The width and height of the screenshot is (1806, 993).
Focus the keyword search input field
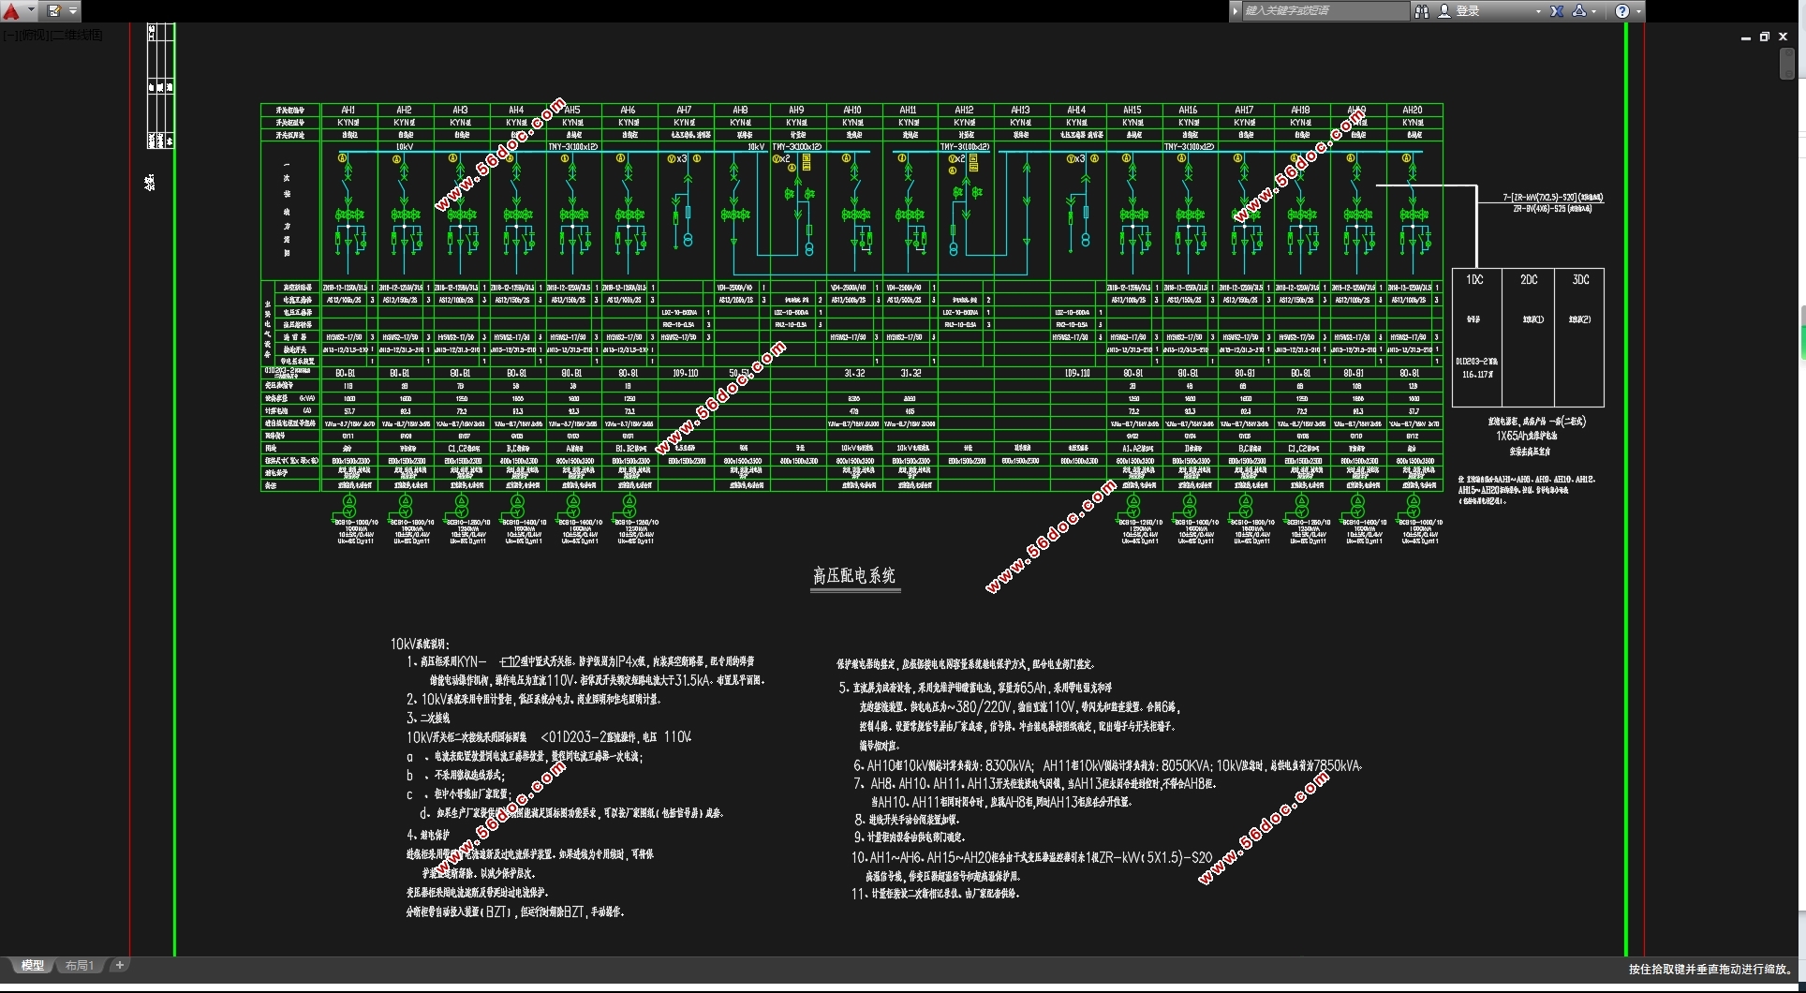click(x=1325, y=11)
